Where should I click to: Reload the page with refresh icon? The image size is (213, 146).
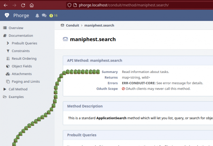[x=23, y=5]
